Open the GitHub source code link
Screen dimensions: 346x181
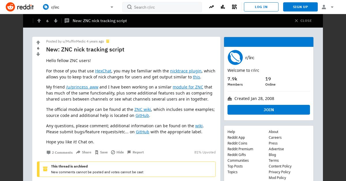point(142,115)
